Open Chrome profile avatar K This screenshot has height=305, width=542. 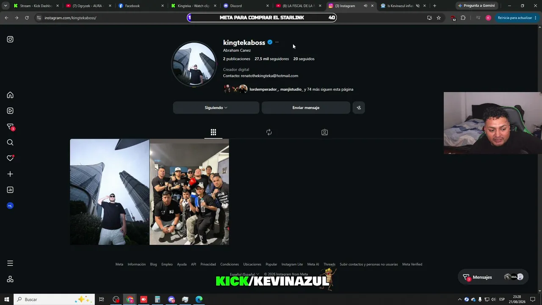(x=488, y=18)
